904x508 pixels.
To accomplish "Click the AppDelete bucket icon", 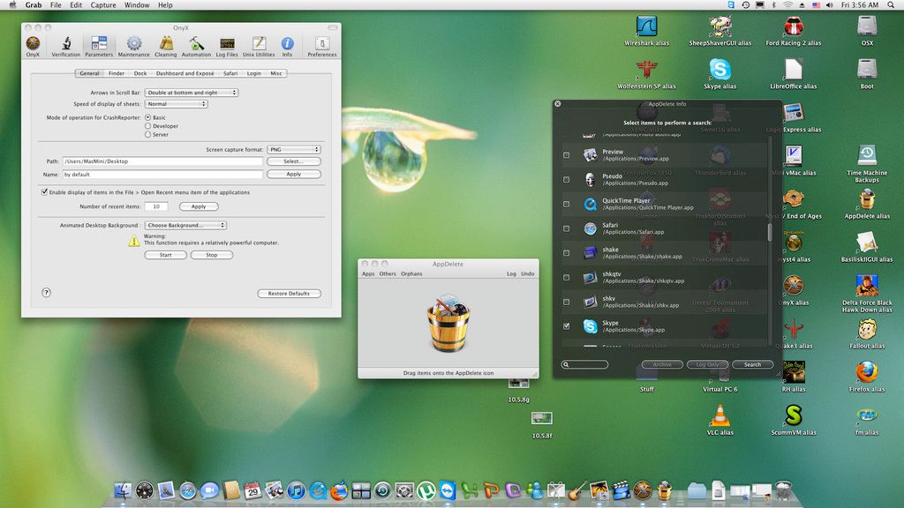I will click(448, 323).
